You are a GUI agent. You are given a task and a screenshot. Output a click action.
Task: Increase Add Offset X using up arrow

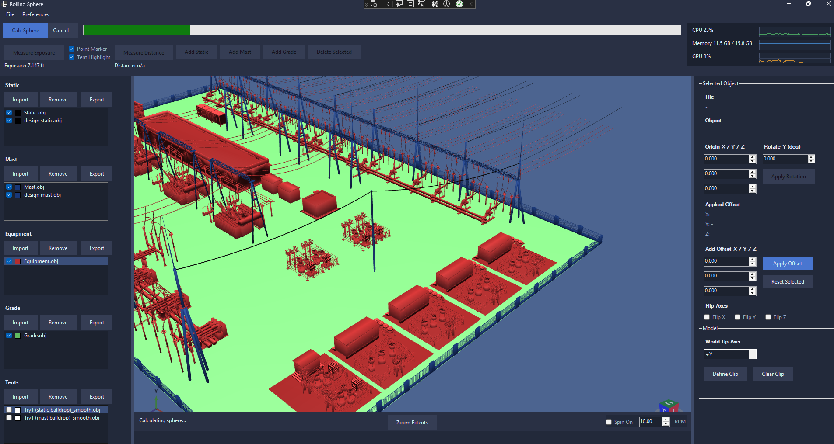(753, 259)
